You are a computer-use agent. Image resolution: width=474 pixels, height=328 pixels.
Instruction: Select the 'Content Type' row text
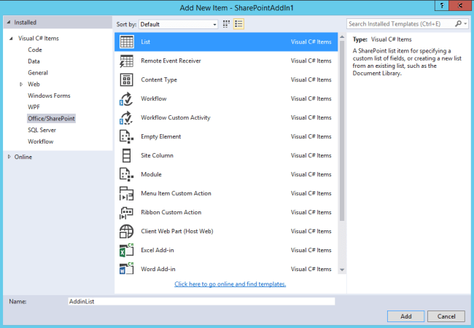tap(159, 79)
